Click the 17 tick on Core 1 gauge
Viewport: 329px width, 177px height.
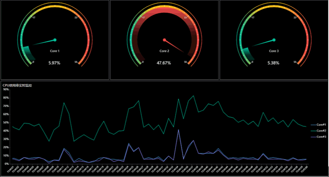click(34, 17)
